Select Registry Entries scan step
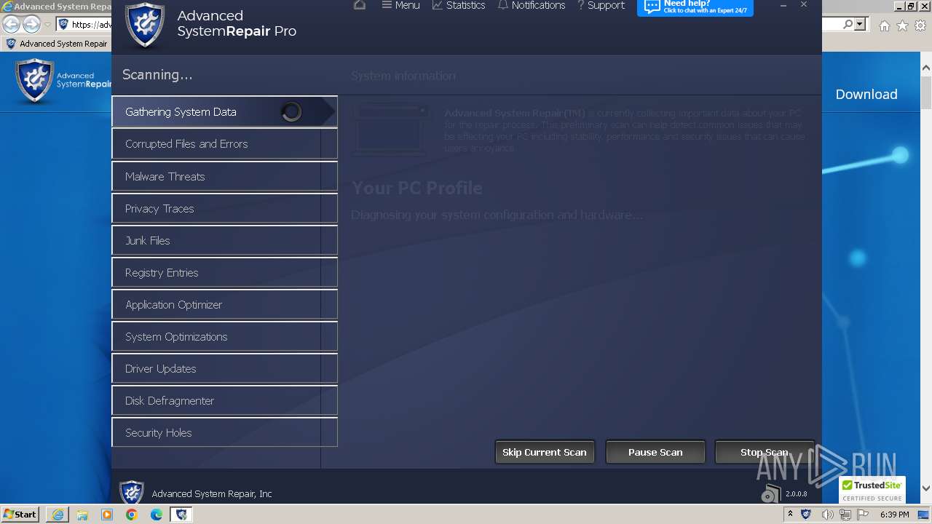 pyautogui.click(x=224, y=272)
